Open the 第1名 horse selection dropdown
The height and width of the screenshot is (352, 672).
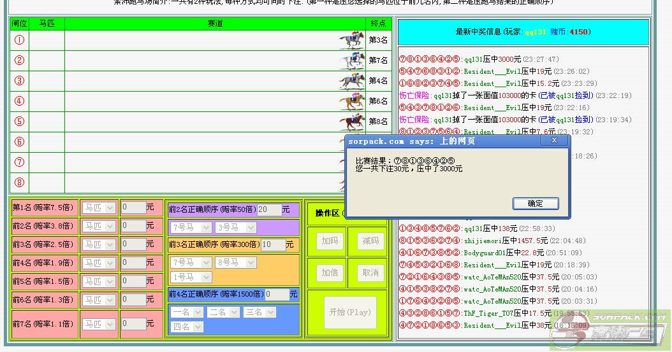pos(99,208)
